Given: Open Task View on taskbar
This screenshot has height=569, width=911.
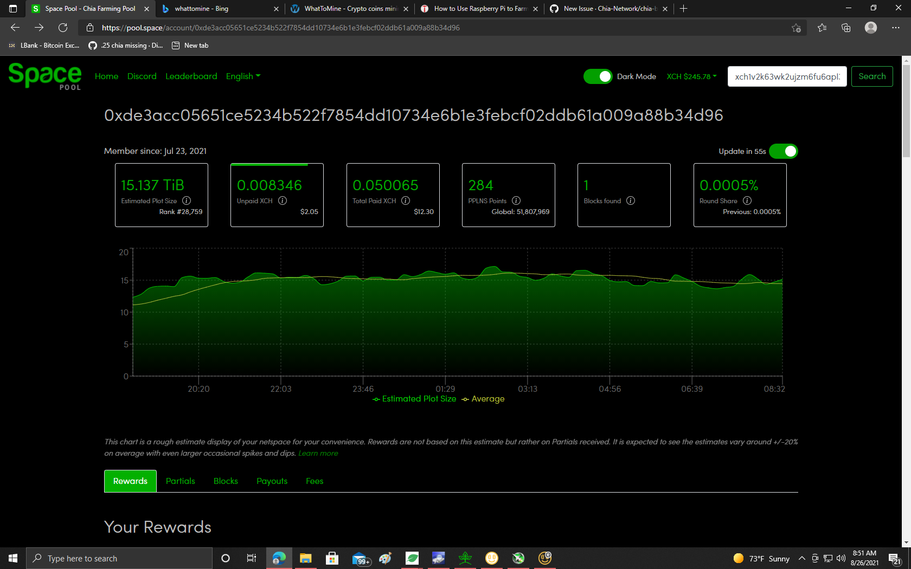Looking at the screenshot, I should (x=252, y=558).
